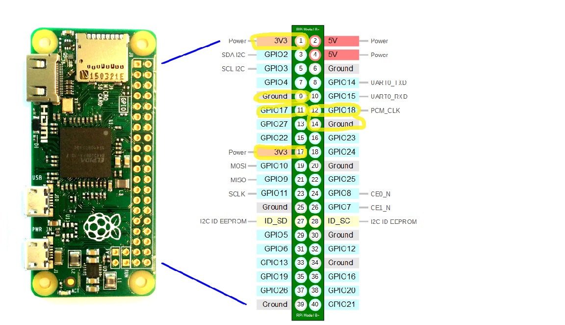
Task: Select the MISO function label
Action: [x=238, y=180]
